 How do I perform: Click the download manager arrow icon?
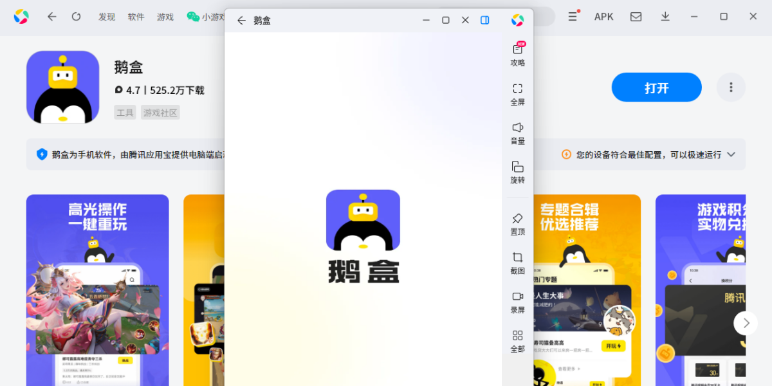click(665, 17)
